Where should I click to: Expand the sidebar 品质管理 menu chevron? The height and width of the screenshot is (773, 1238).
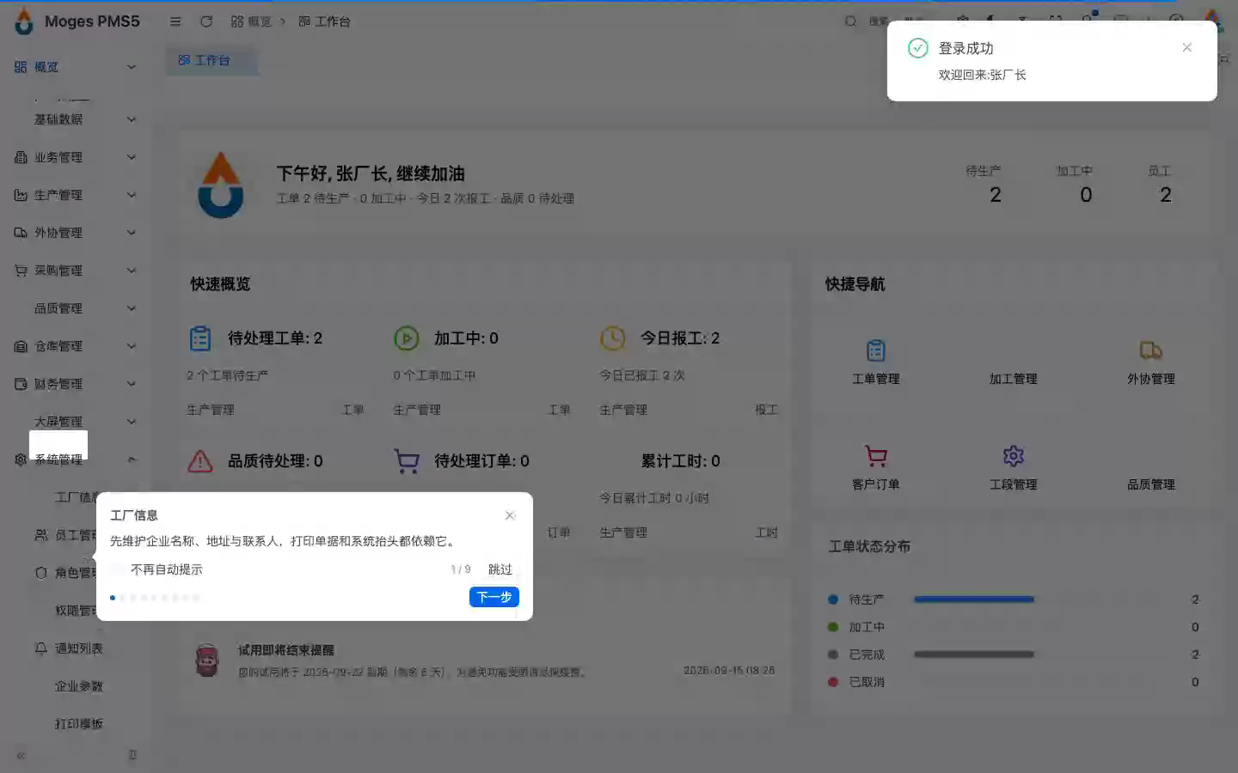point(132,308)
